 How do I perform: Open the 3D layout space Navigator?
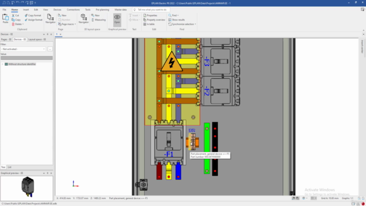coord(83,17)
